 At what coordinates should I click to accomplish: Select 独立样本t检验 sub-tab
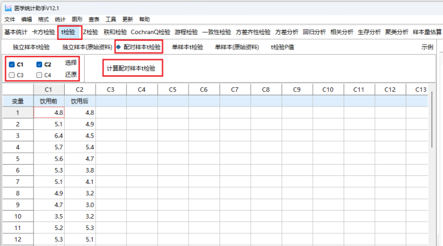point(31,47)
